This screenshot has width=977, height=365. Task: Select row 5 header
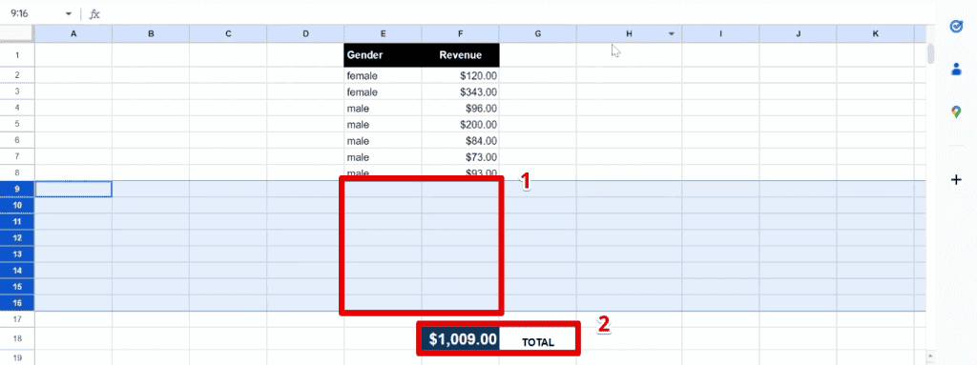pyautogui.click(x=17, y=124)
